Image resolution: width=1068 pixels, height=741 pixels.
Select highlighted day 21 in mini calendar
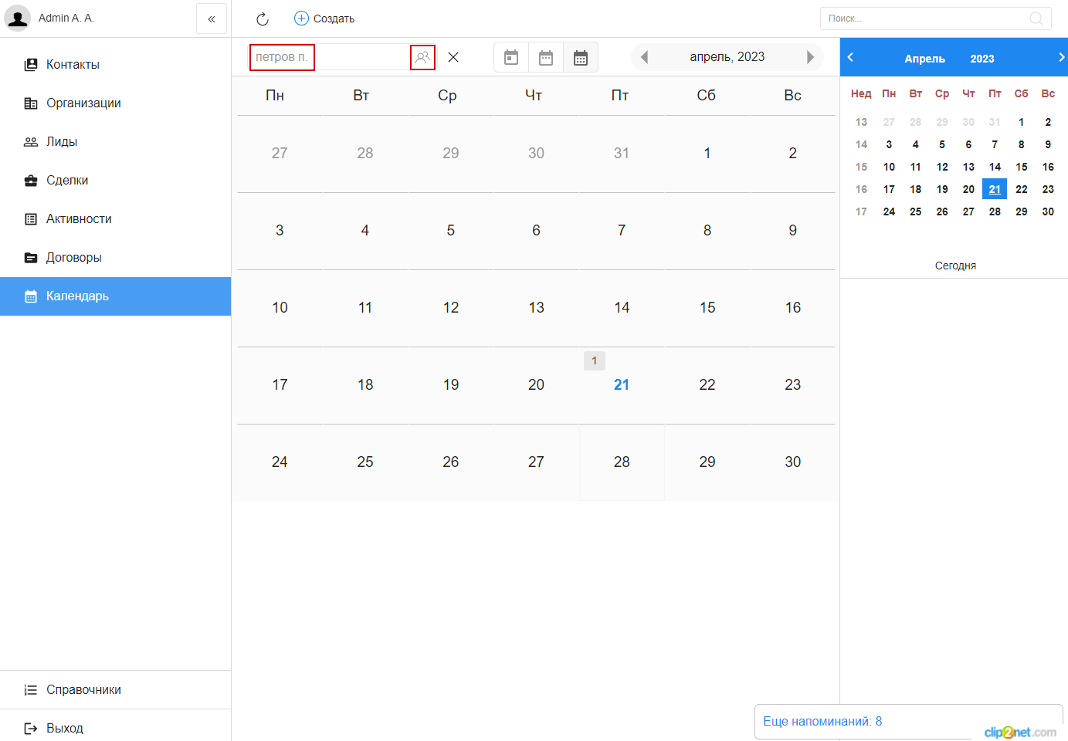coord(995,189)
